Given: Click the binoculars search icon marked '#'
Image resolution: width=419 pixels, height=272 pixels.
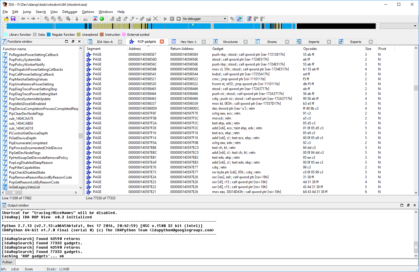Looking at the screenshot, I should click(46, 19).
